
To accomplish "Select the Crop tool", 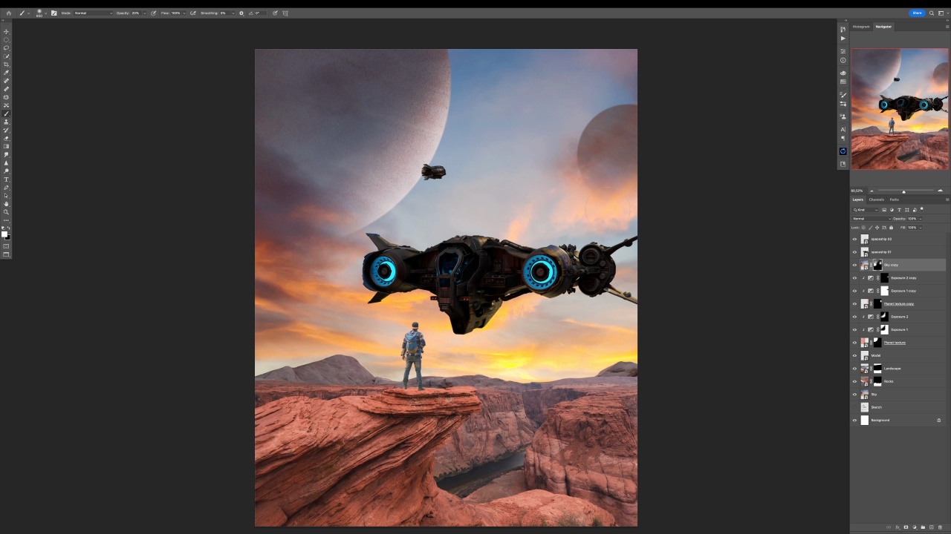I will click(x=7, y=65).
